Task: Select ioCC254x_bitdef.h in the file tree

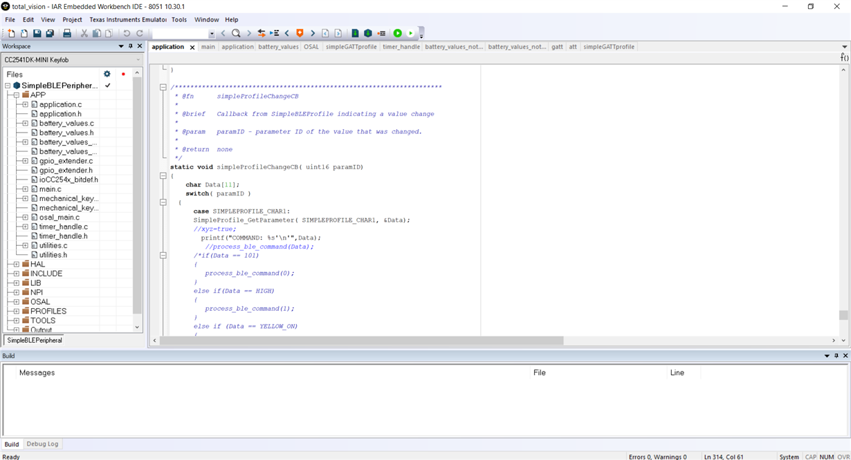Action: point(68,180)
